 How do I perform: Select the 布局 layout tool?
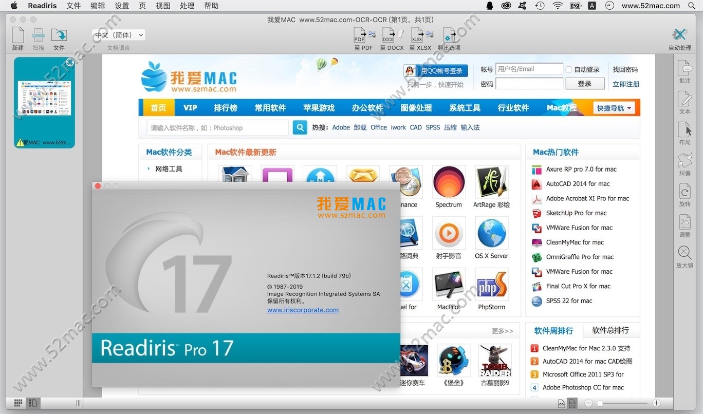[x=684, y=130]
